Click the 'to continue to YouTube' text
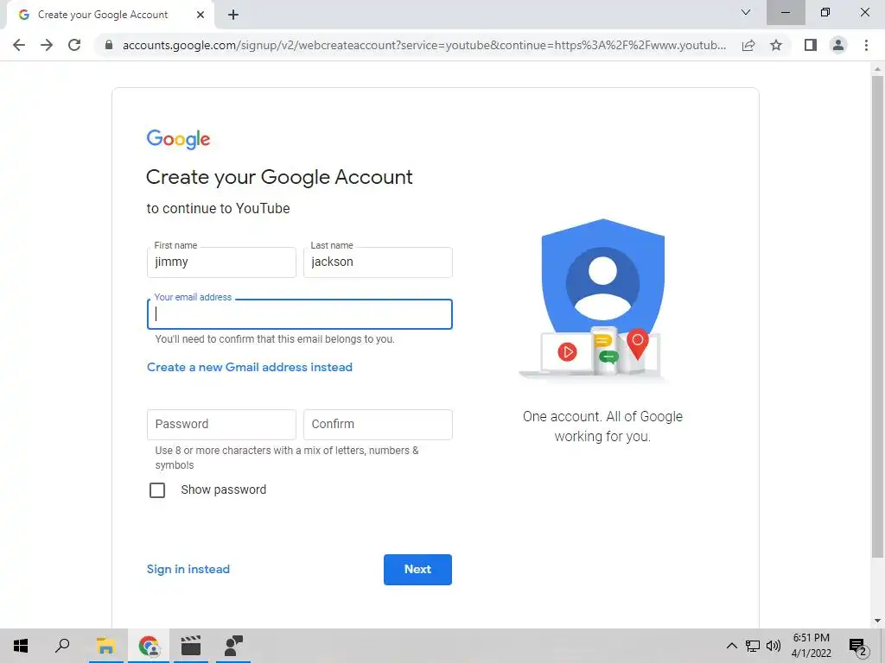The image size is (885, 663). tap(219, 209)
